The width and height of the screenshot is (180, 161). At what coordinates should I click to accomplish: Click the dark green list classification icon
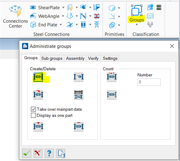coord(159,7)
